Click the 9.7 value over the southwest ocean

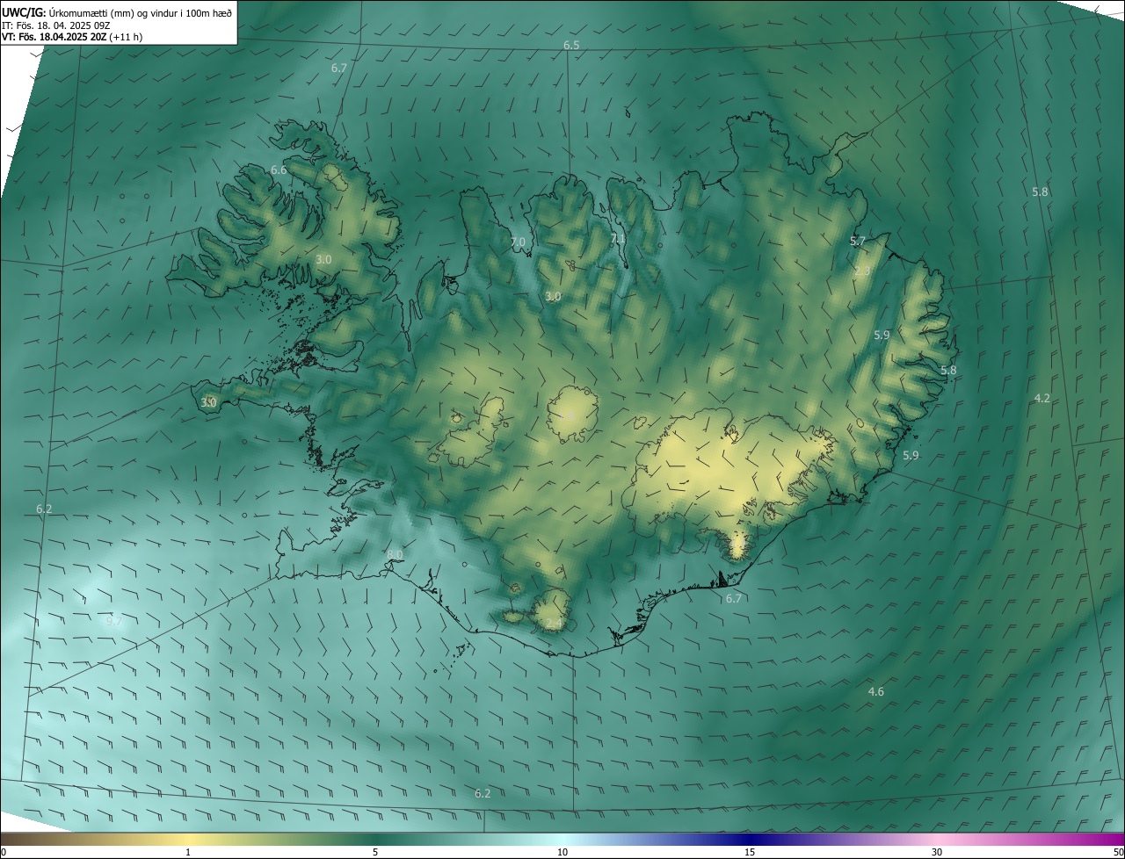pos(113,621)
